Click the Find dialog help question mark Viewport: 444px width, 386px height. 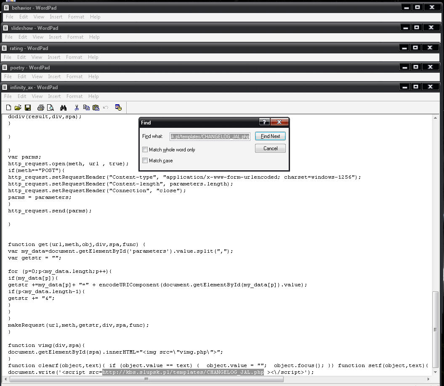point(264,122)
